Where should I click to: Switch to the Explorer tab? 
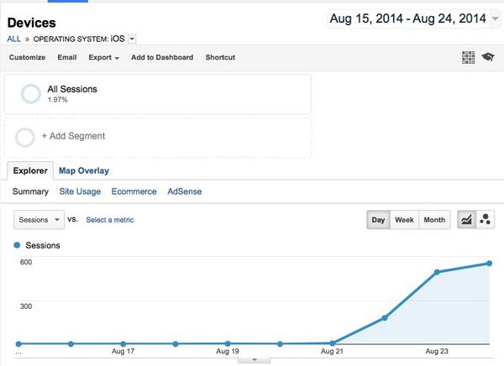coord(30,170)
